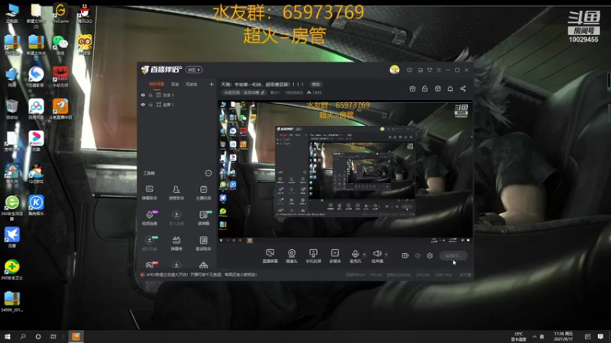
Task: Click the padlock icon in header toolbar
Action: click(425, 88)
